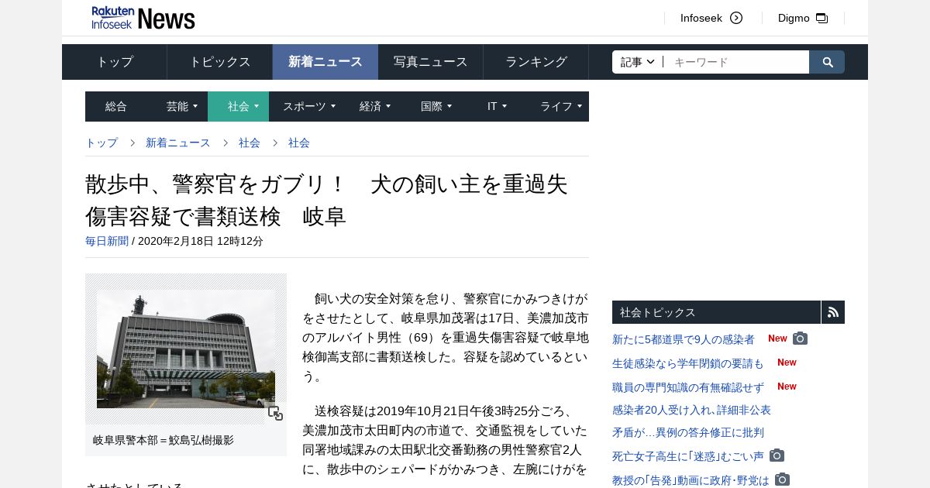Open the ランキング tab
This screenshot has height=488, width=930.
click(x=536, y=62)
